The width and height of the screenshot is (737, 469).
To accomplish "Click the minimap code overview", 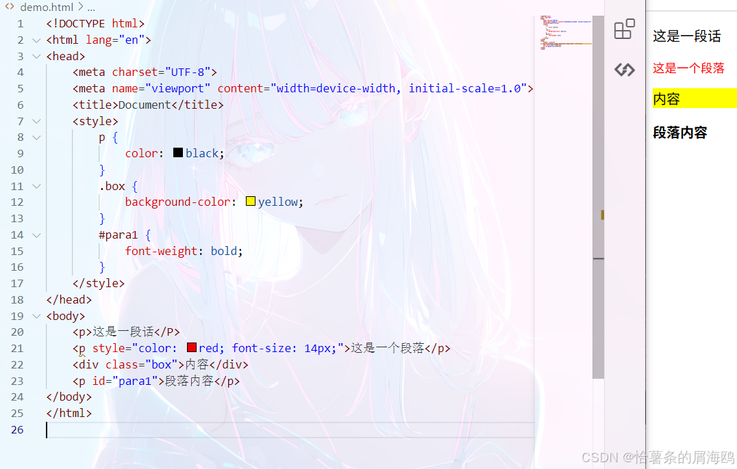I will point(566,32).
